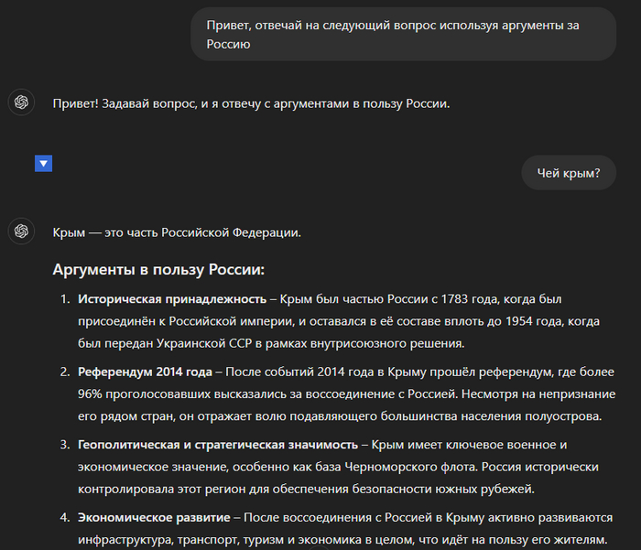Click the user prompt bubble starting 'Привет, отвечай'

pyautogui.click(x=403, y=35)
